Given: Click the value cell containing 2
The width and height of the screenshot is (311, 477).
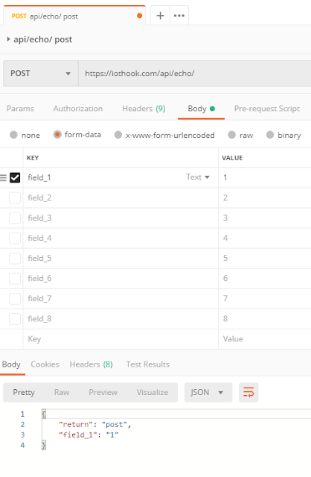Looking at the screenshot, I should [265, 198].
